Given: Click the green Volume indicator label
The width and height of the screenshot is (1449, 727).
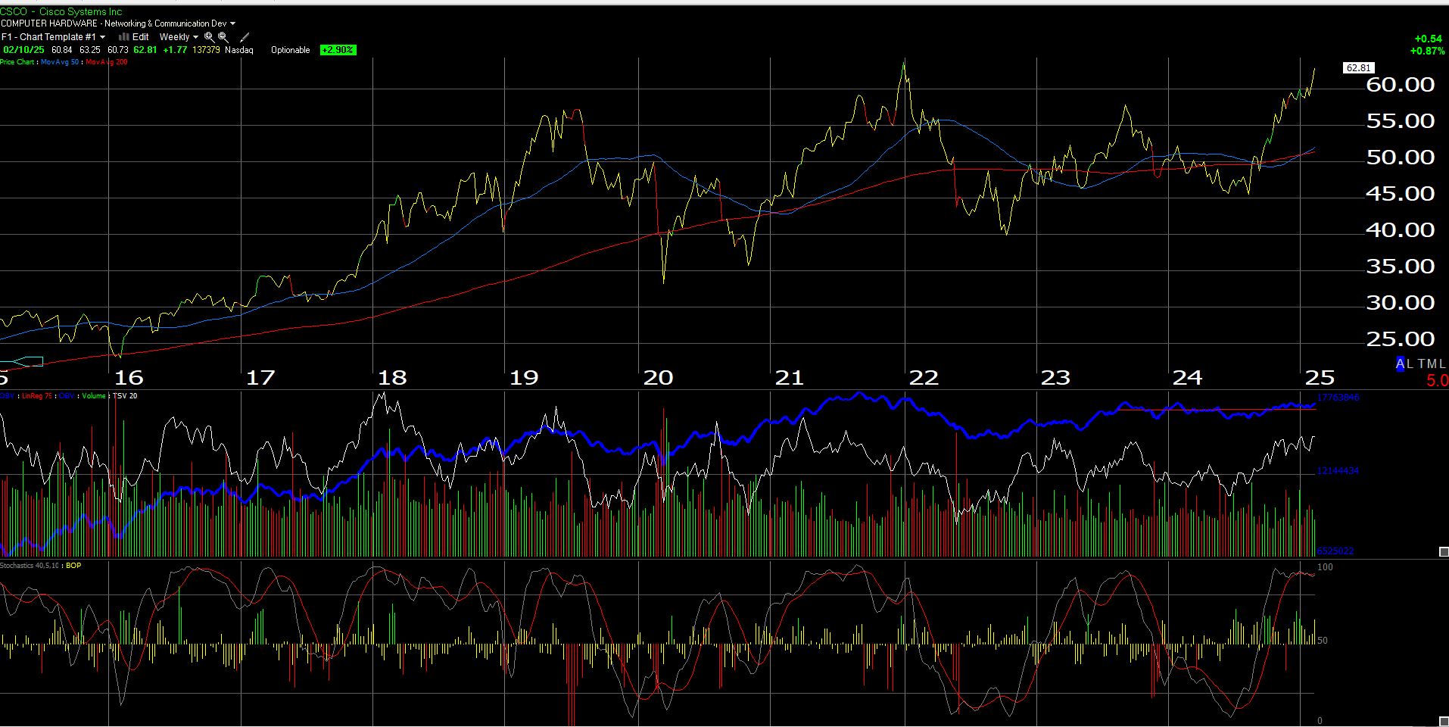Looking at the screenshot, I should coord(94,396).
